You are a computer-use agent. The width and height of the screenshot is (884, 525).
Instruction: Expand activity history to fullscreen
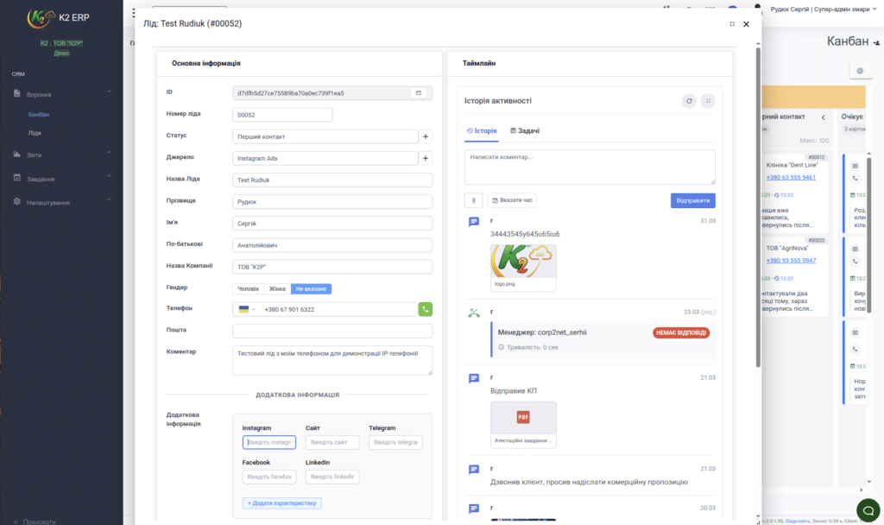click(x=708, y=101)
